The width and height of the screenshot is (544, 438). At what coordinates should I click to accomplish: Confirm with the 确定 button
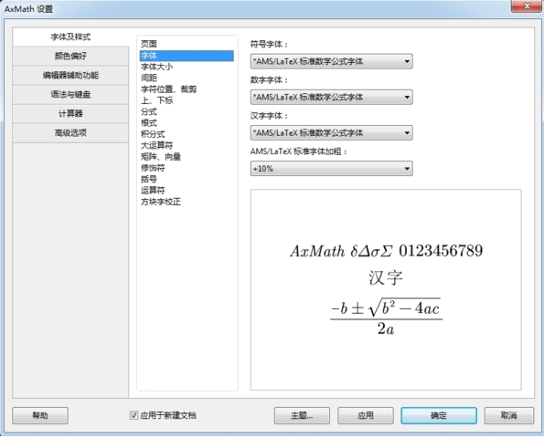[x=439, y=415]
